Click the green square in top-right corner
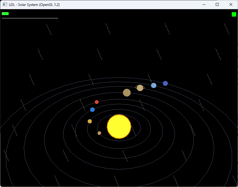Viewport: 238px width, 187px height. [234, 14]
